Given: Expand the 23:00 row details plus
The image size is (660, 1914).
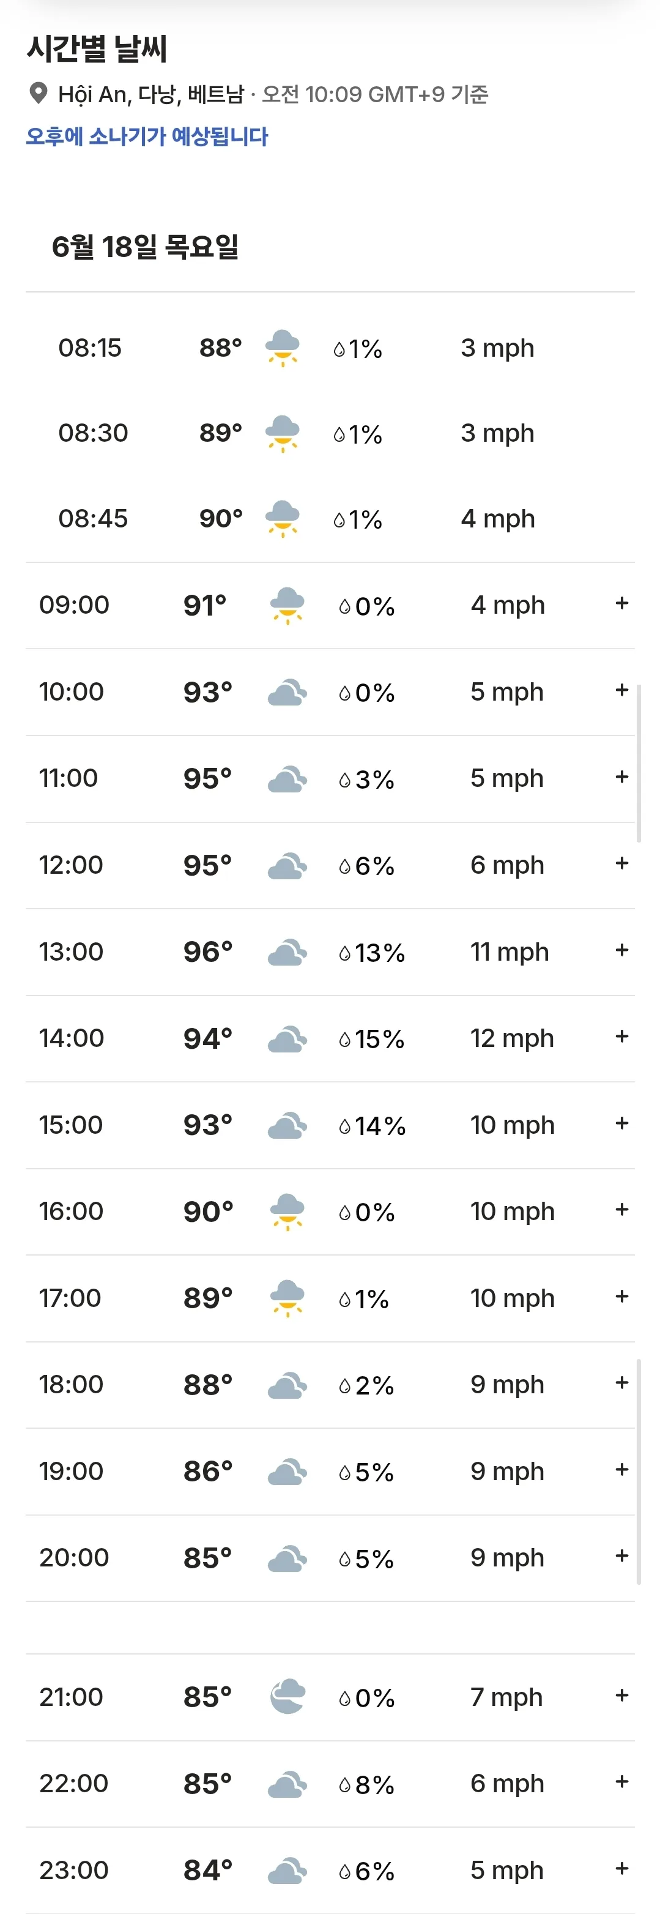Looking at the screenshot, I should coord(622,1868).
